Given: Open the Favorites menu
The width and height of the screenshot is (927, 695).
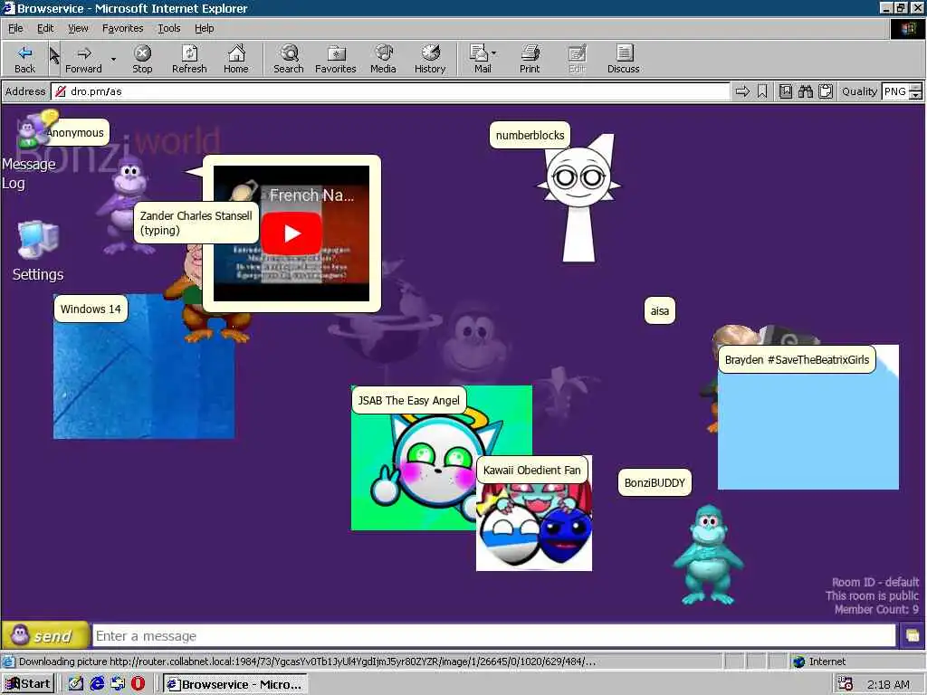Looking at the screenshot, I should pyautogui.click(x=122, y=28).
